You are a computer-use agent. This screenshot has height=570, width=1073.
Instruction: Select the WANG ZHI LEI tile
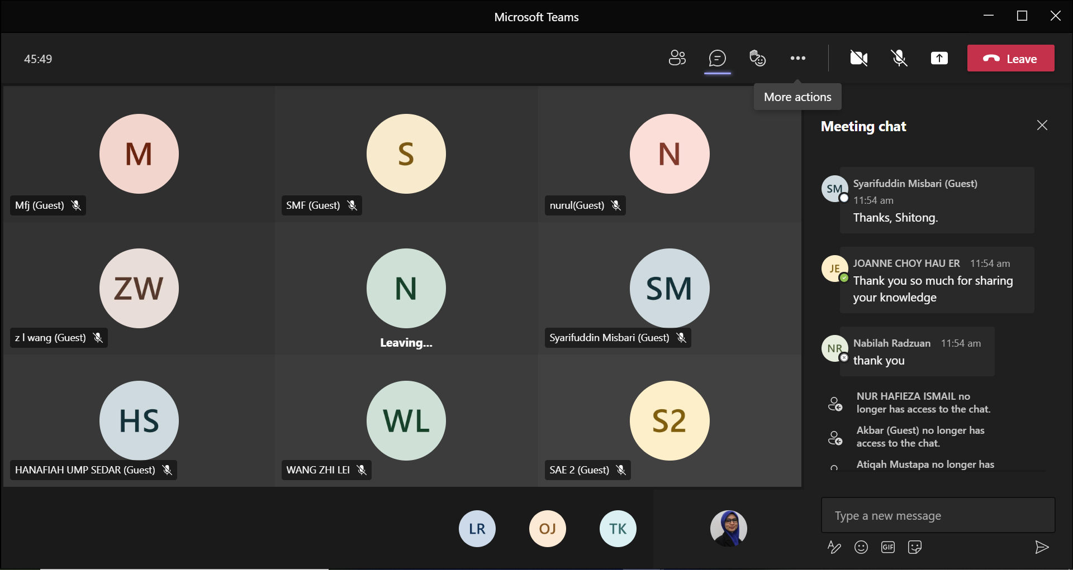coord(406,420)
